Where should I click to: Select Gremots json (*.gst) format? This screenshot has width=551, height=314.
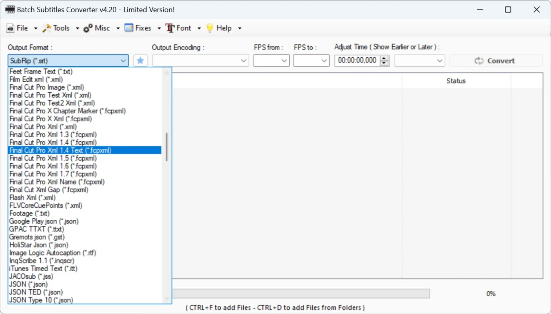pos(85,237)
